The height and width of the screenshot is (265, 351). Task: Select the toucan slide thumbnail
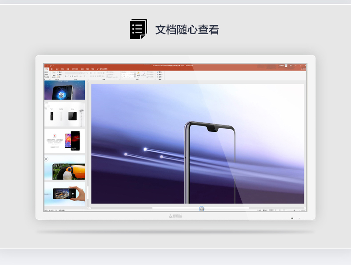(x=65, y=168)
